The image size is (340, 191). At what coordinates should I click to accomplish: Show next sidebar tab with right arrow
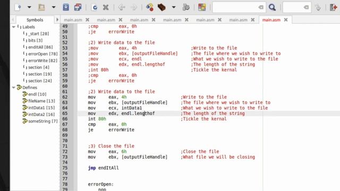(57, 20)
